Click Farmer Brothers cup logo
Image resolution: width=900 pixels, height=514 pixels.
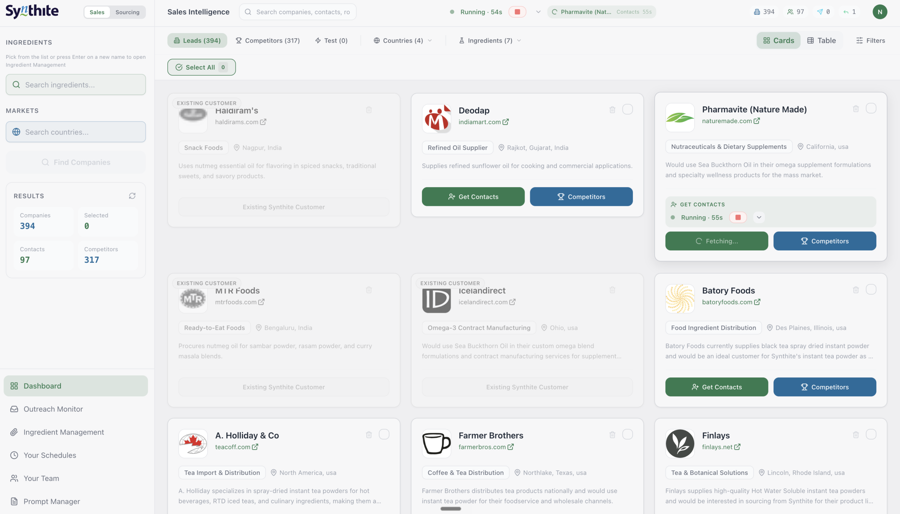[437, 443]
